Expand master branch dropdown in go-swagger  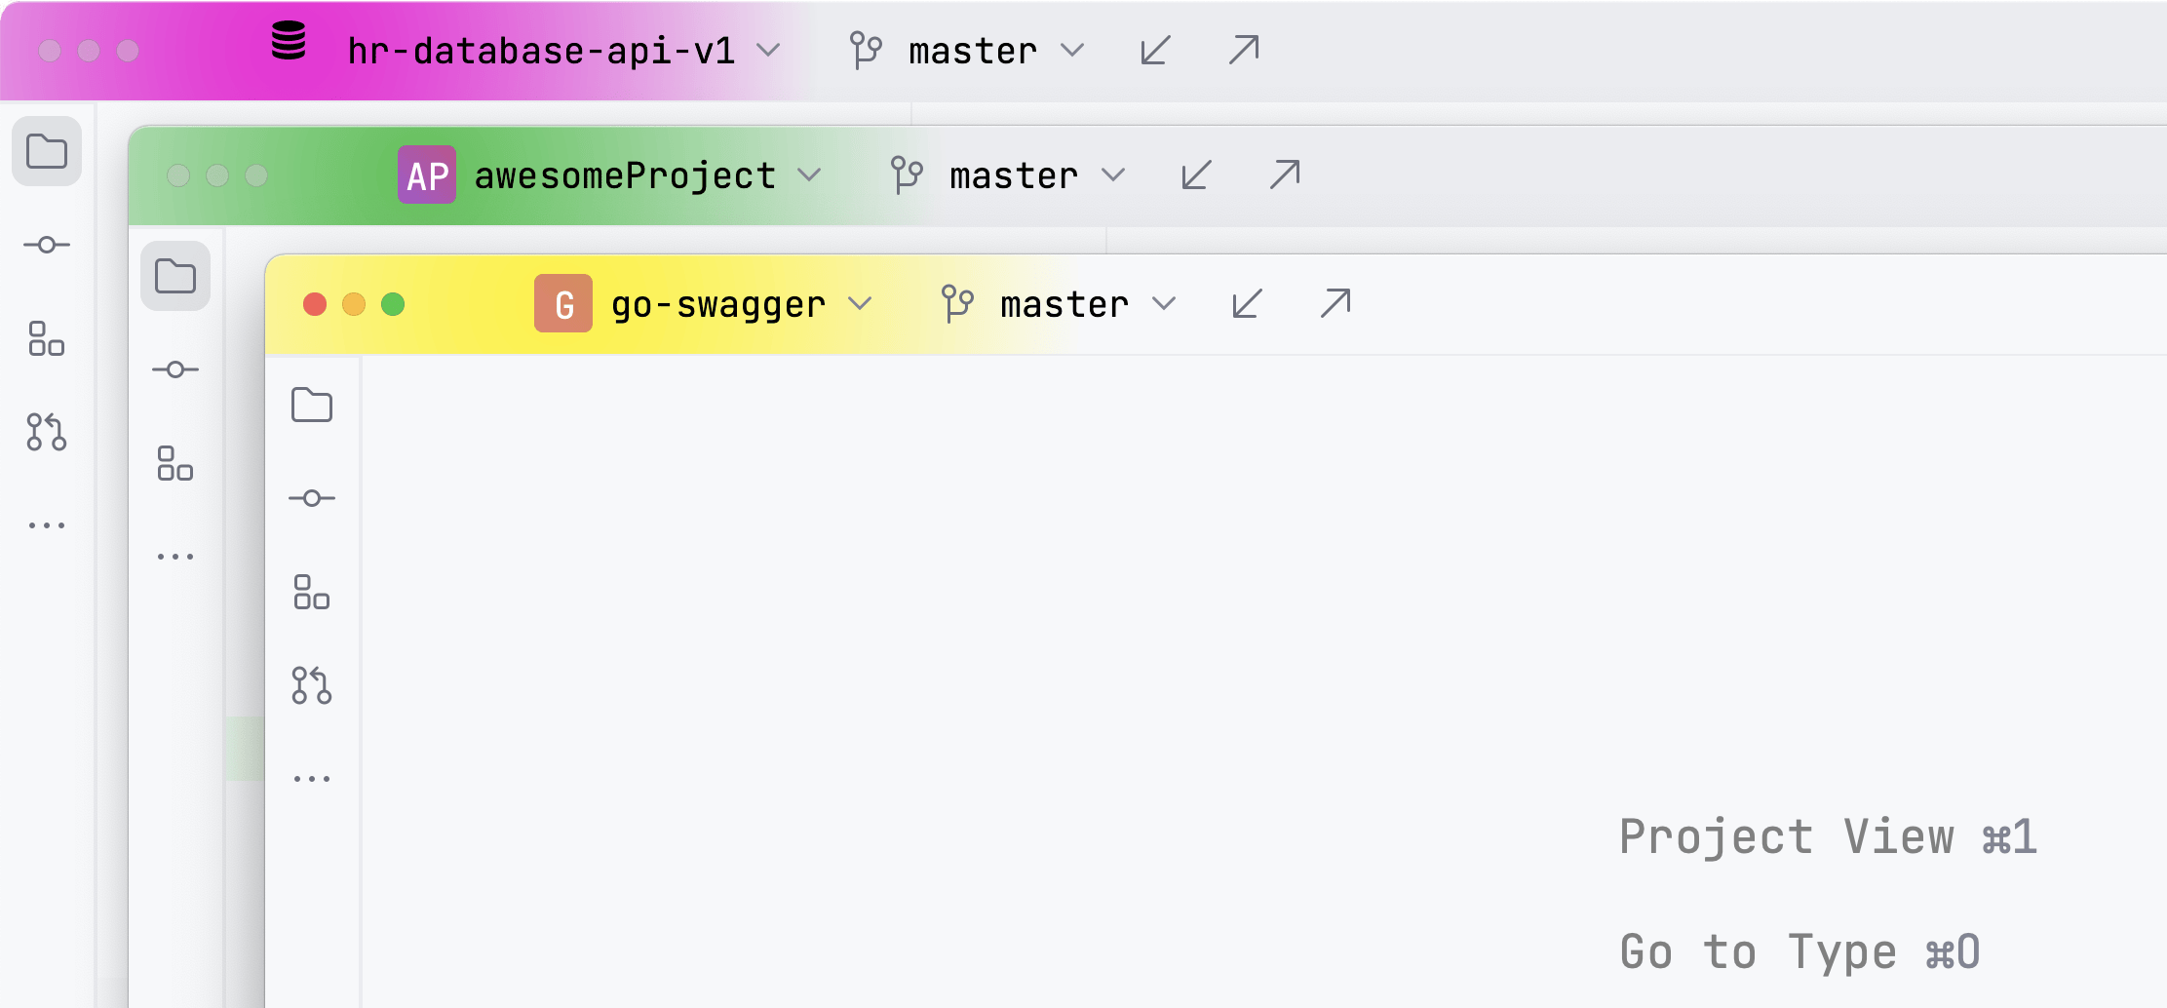click(x=1063, y=304)
